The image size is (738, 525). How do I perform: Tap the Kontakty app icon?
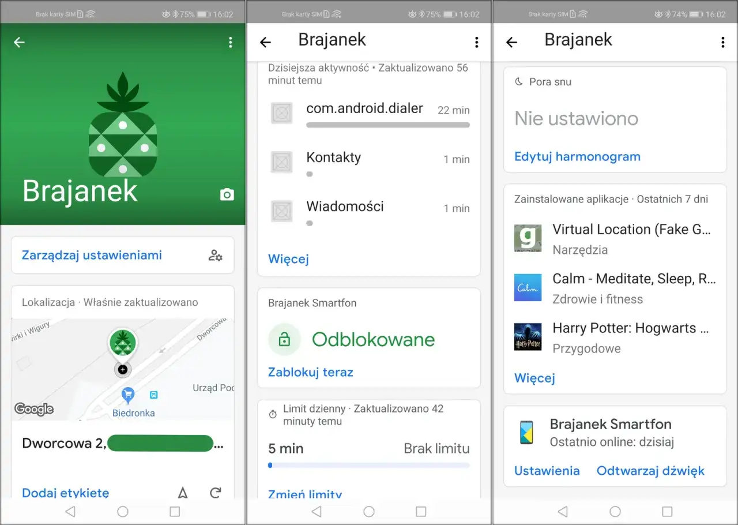(282, 162)
